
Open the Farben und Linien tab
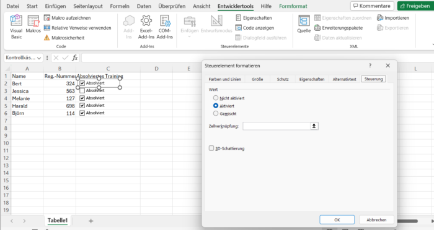(x=224, y=79)
